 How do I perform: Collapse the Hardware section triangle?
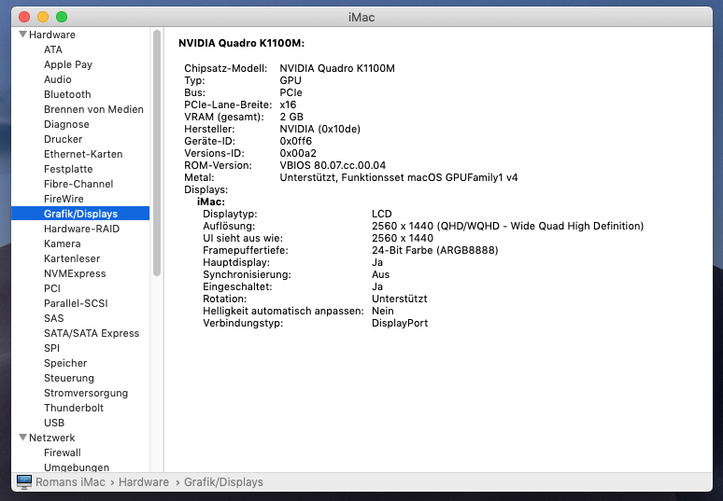tap(22, 35)
